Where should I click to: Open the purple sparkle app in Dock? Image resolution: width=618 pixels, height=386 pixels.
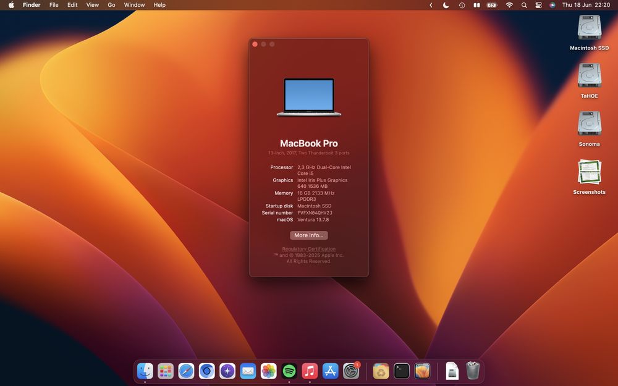[227, 371]
